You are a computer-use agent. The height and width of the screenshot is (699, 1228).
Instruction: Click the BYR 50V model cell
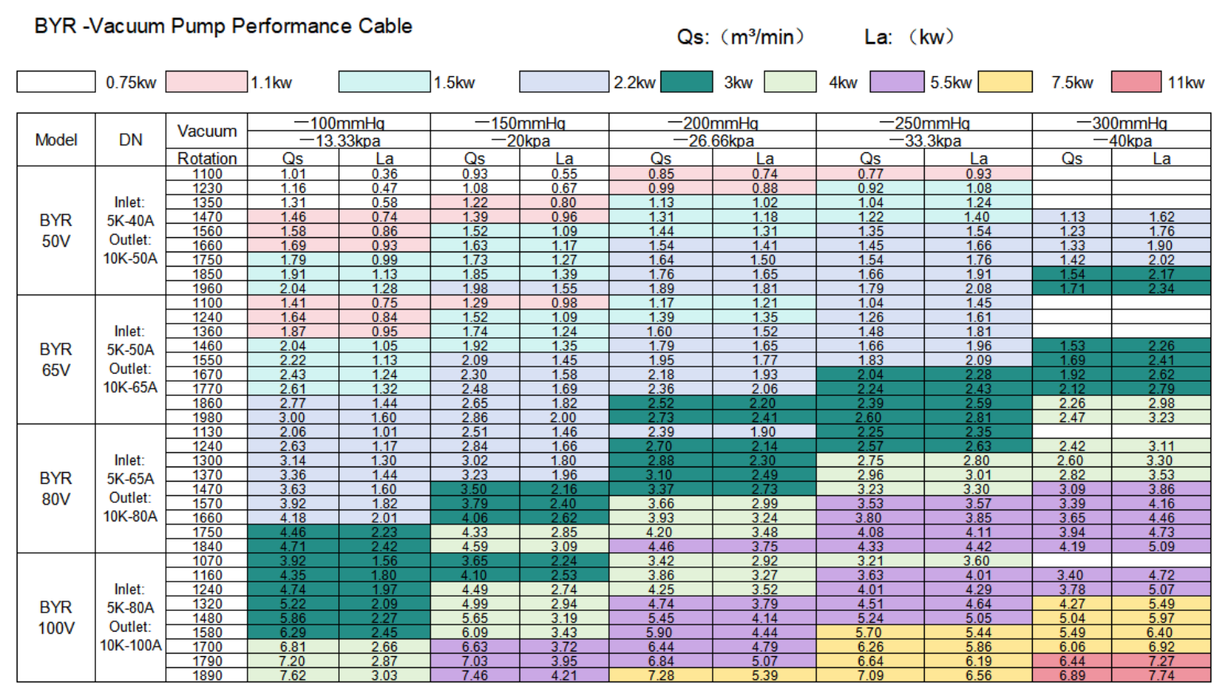56,230
